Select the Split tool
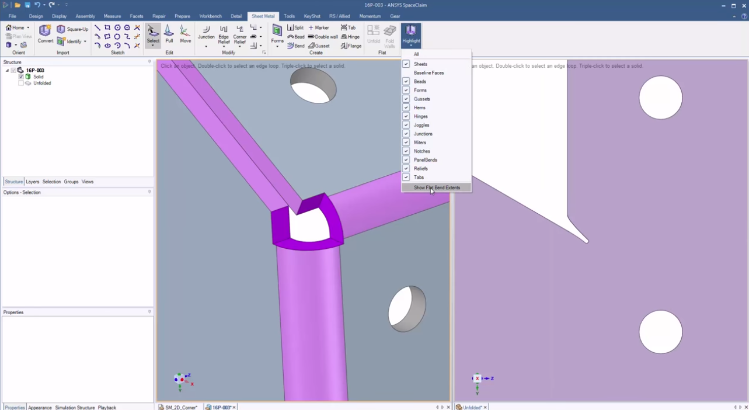Image resolution: width=749 pixels, height=410 pixels. tap(295, 27)
